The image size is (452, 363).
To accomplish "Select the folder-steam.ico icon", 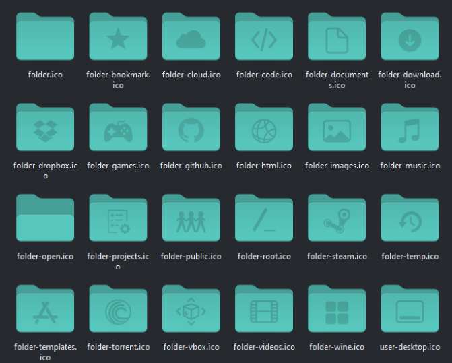I will 337,222.
